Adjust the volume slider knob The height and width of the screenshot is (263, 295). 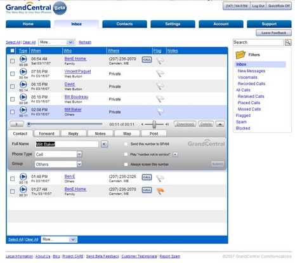154,125
